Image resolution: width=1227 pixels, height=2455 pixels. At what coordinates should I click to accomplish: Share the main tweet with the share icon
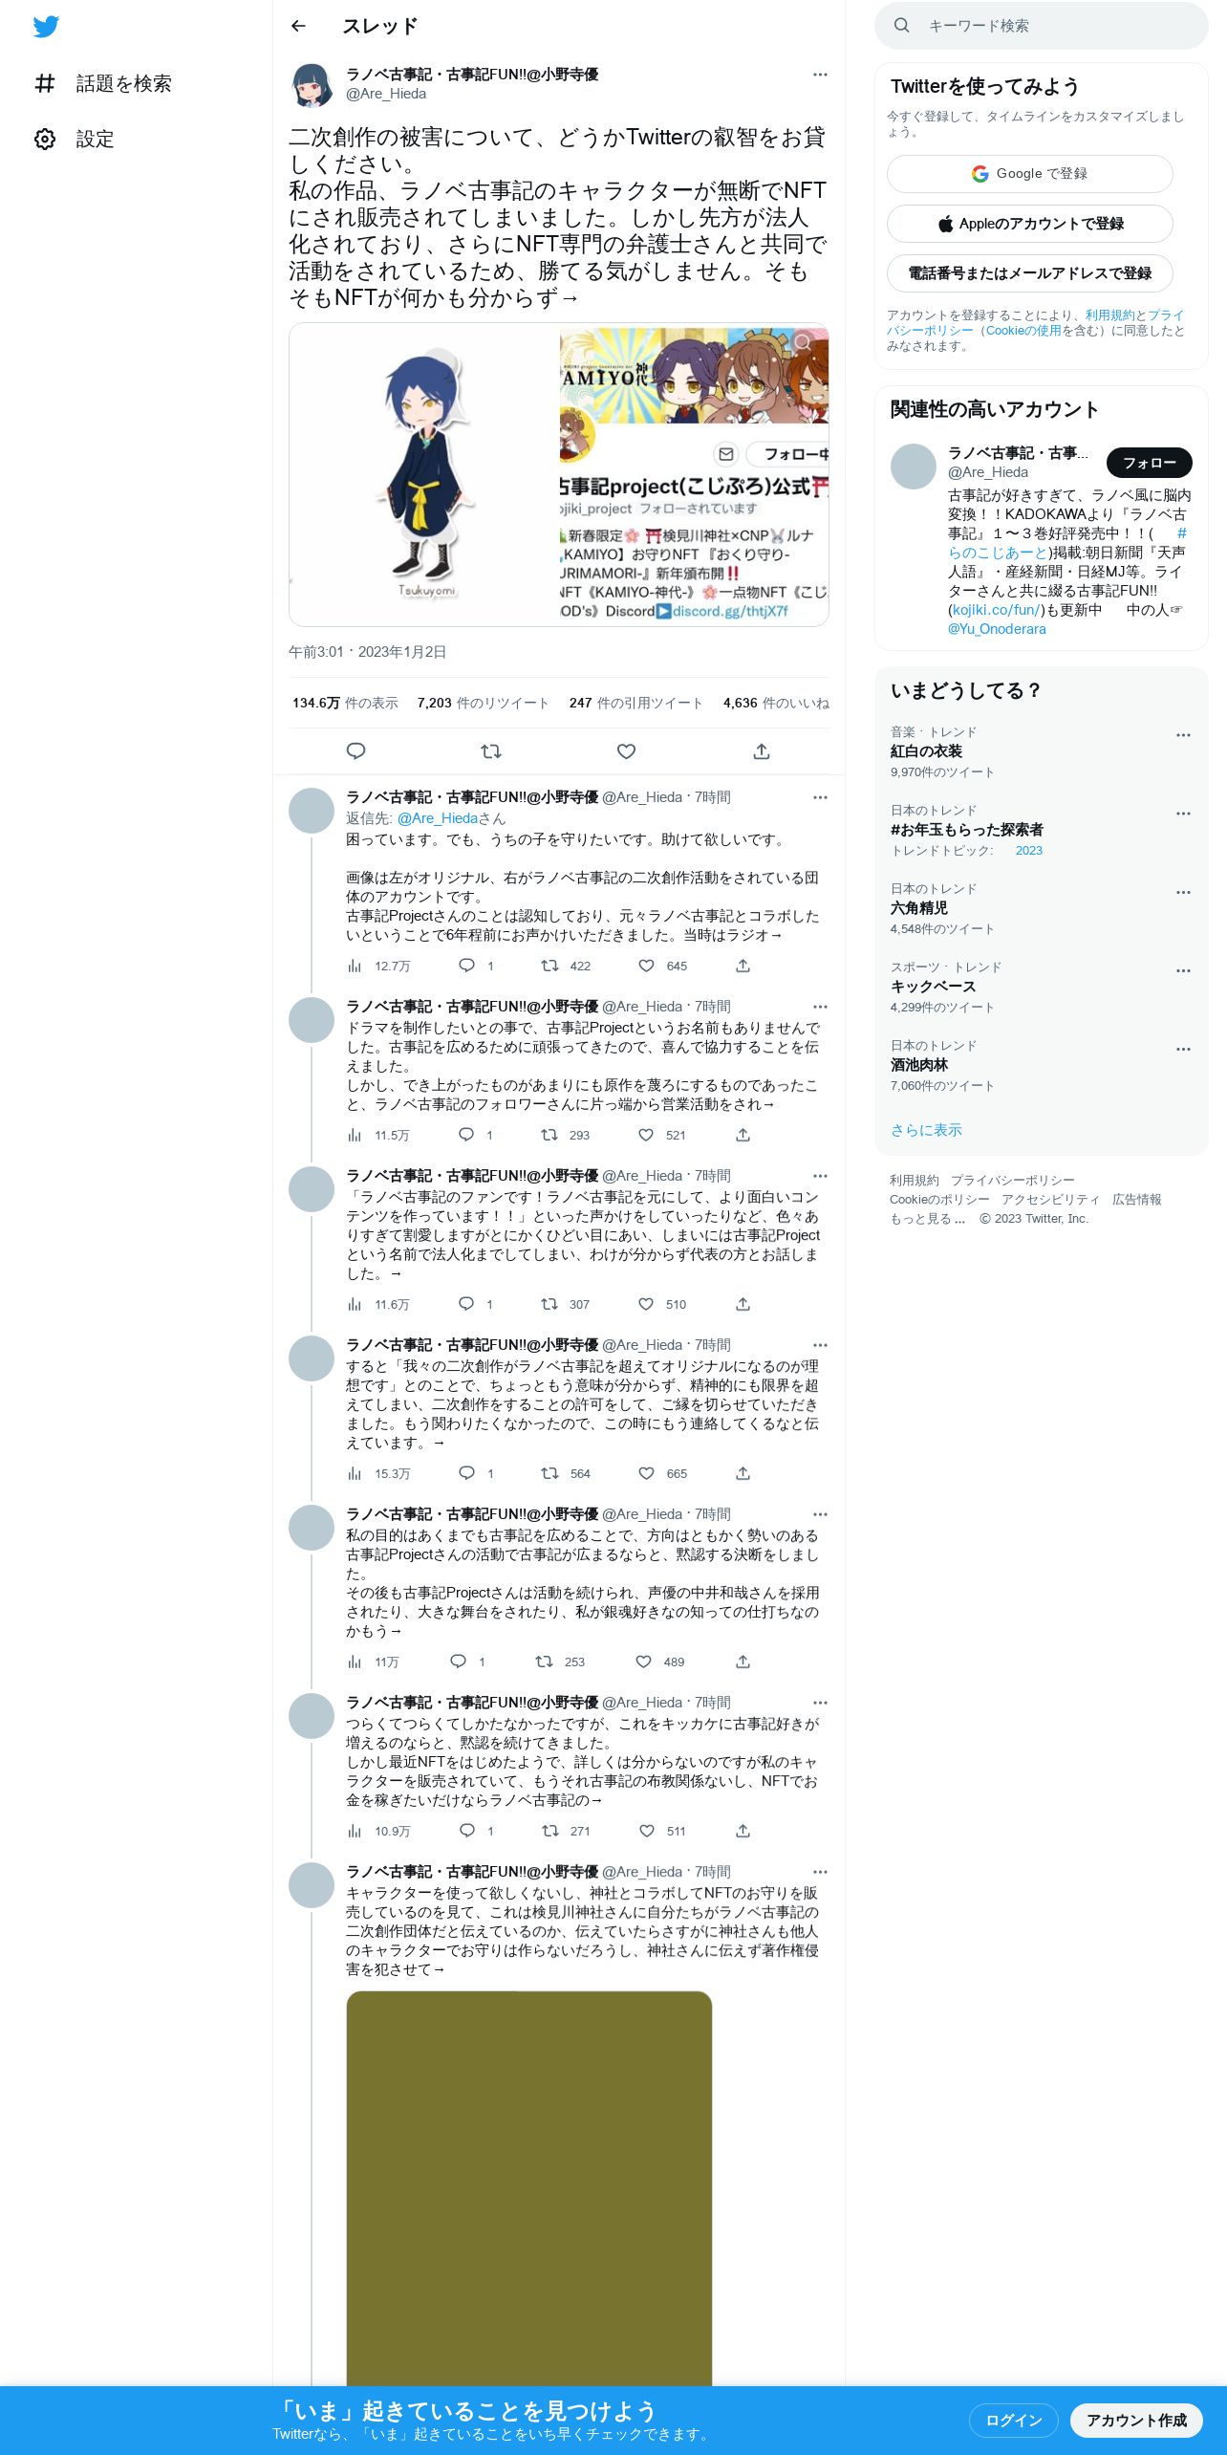coord(762,751)
